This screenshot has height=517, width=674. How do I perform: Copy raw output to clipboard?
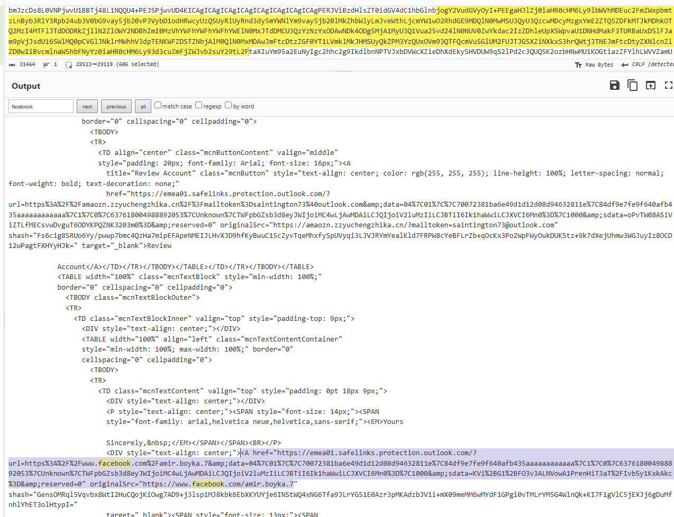(632, 85)
